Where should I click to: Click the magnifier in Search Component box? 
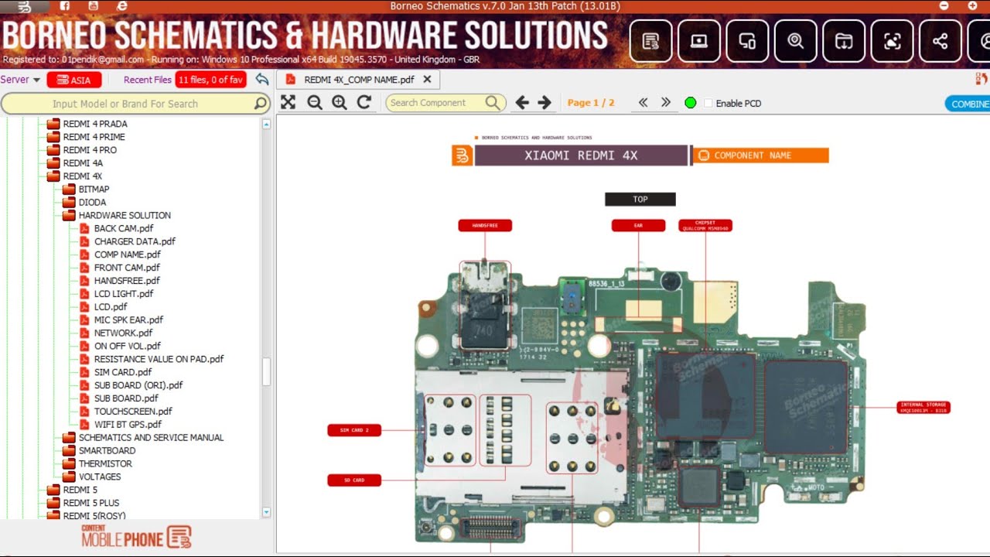(493, 103)
